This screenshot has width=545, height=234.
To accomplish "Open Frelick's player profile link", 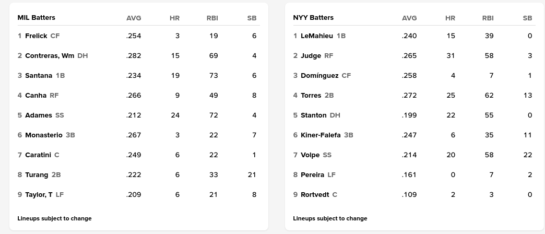I will click(x=36, y=36).
